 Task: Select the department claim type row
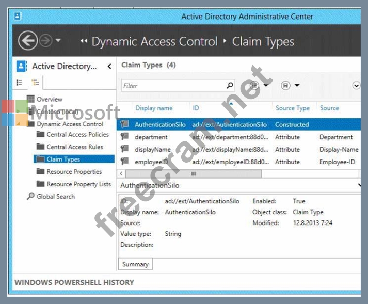[238, 137]
